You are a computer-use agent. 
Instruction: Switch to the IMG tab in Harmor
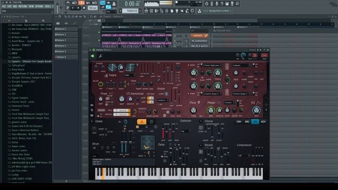(x=247, y=122)
